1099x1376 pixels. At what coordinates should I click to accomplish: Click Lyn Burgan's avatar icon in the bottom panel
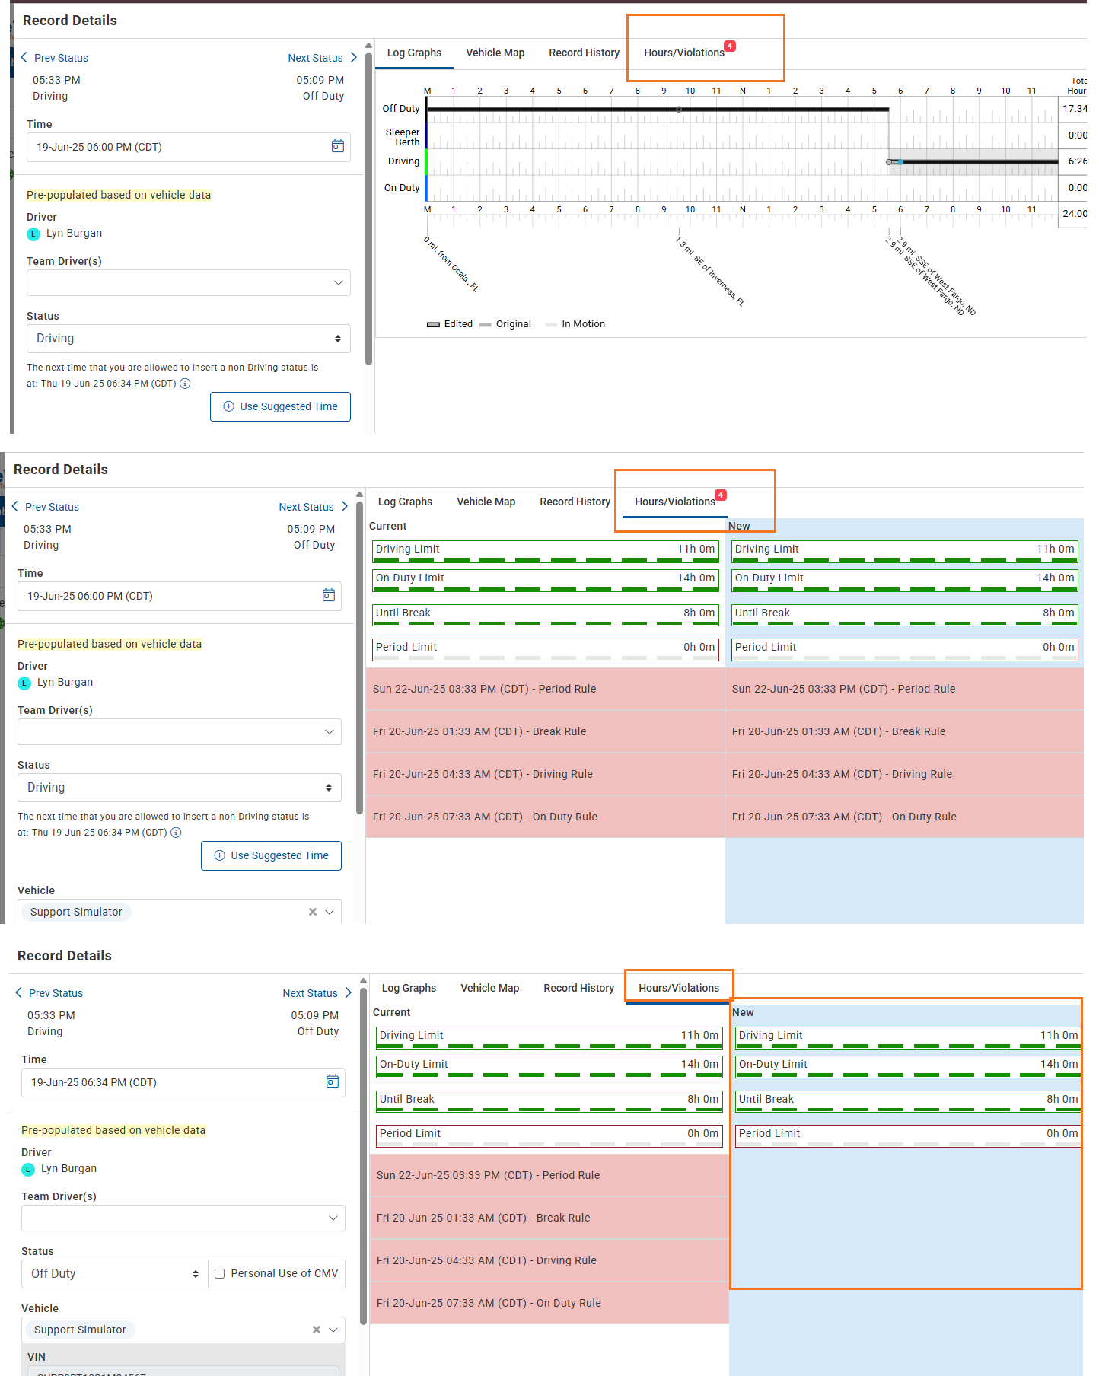point(28,1170)
